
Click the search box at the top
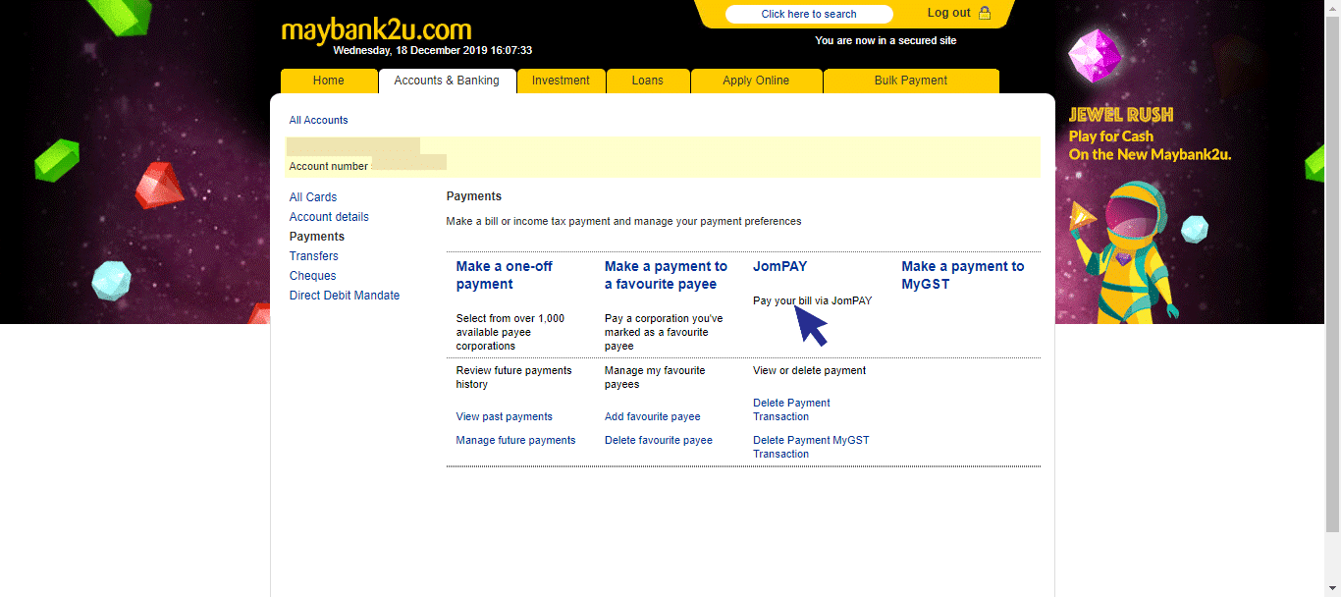809,14
